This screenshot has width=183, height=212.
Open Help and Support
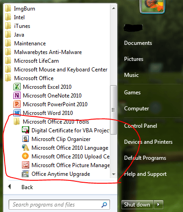point(146,174)
